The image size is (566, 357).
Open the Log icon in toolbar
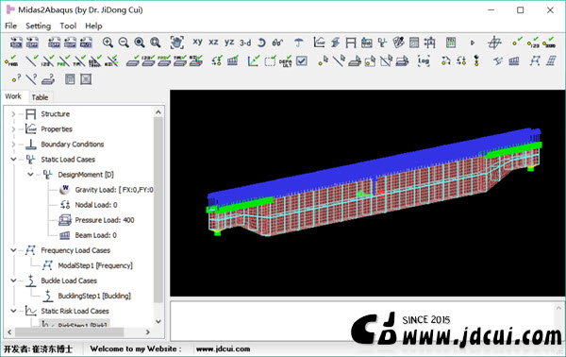point(424,61)
